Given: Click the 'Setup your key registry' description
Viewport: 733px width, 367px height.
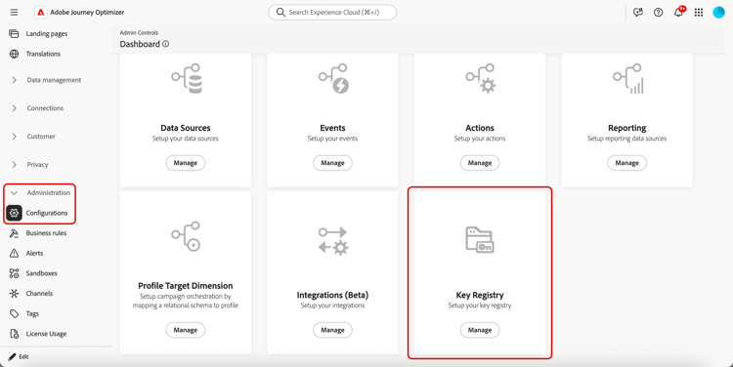Looking at the screenshot, I should click(x=480, y=306).
